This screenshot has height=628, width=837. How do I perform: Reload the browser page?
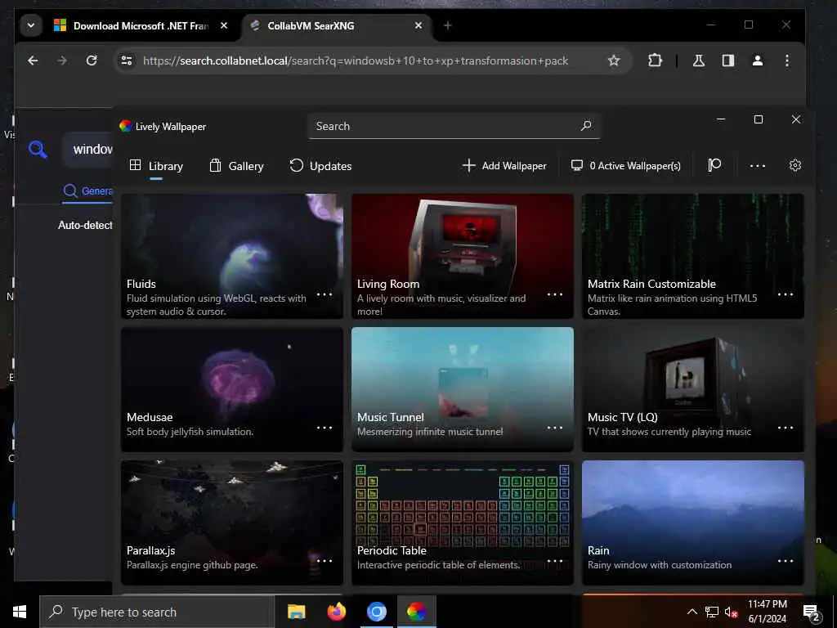tap(92, 61)
